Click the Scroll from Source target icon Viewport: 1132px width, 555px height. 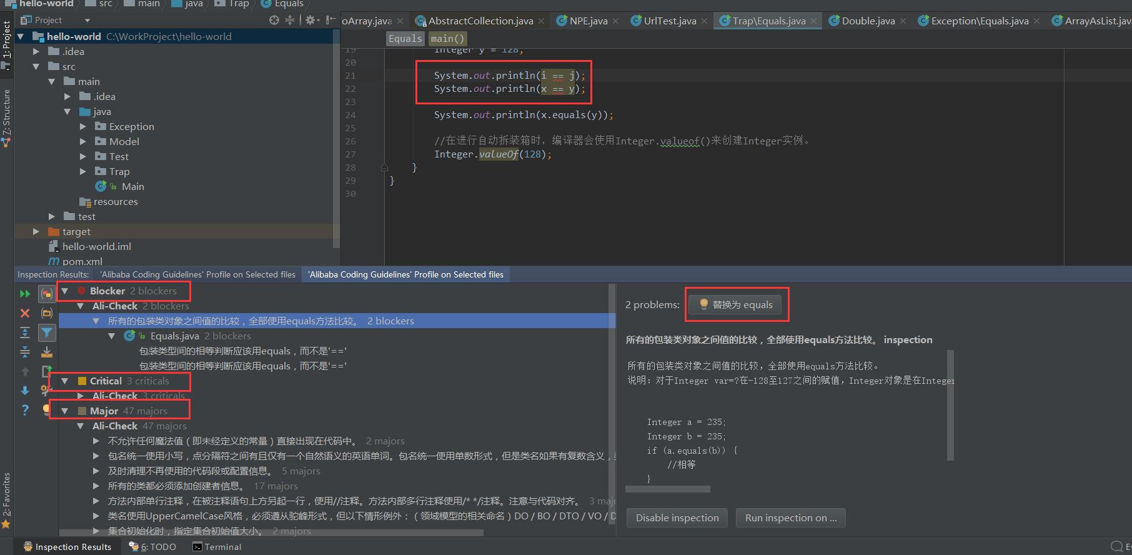tap(274, 20)
